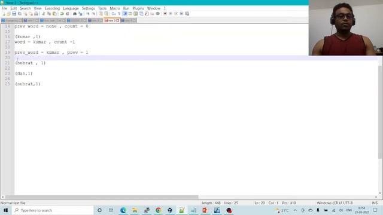
Task: Zoom out using the toolbar Zoom Out icon
Action: pos(93,14)
